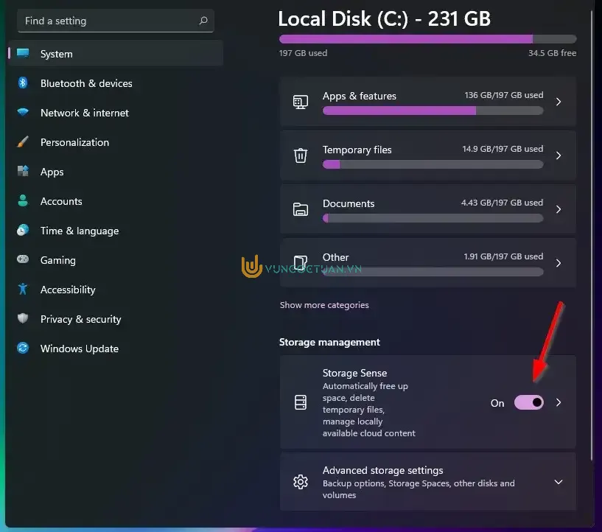Click the Apps & features monitor icon
The image size is (602, 532).
[300, 102]
